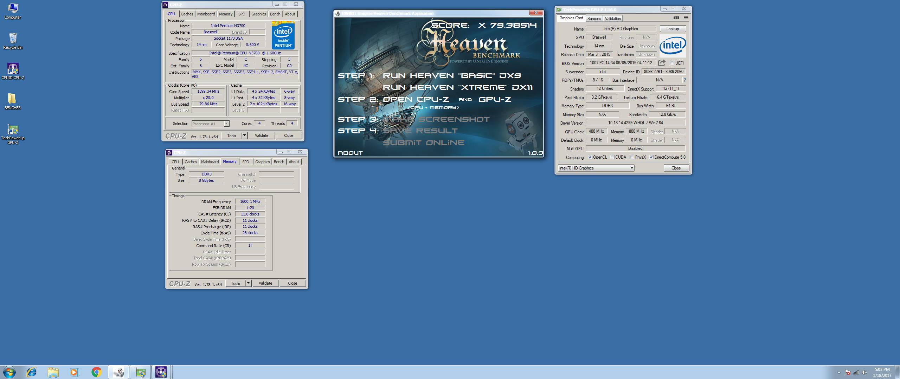The height and width of the screenshot is (379, 900).
Task: Click the Heaven window title icon
Action: pos(338,13)
